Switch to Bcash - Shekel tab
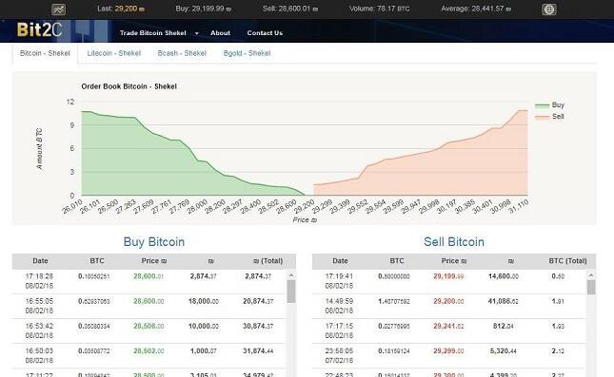 click(182, 53)
